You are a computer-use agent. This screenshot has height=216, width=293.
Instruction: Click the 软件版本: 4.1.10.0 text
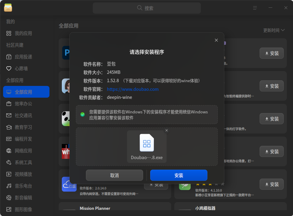pyautogui.click(x=209, y=190)
